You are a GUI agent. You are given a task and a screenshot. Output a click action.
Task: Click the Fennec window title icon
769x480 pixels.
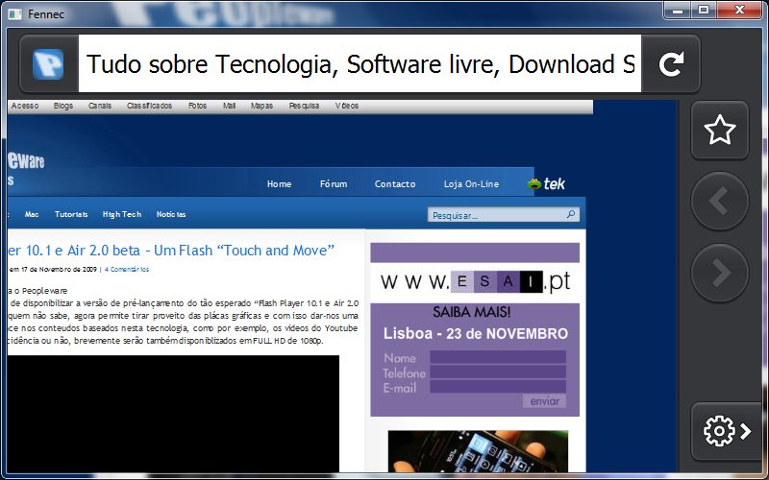15,14
